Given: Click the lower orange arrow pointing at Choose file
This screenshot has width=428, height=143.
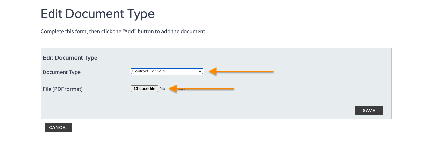Looking at the screenshot, I should point(201,88).
